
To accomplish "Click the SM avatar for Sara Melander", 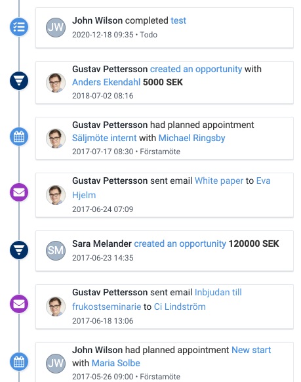I will [x=56, y=251].
